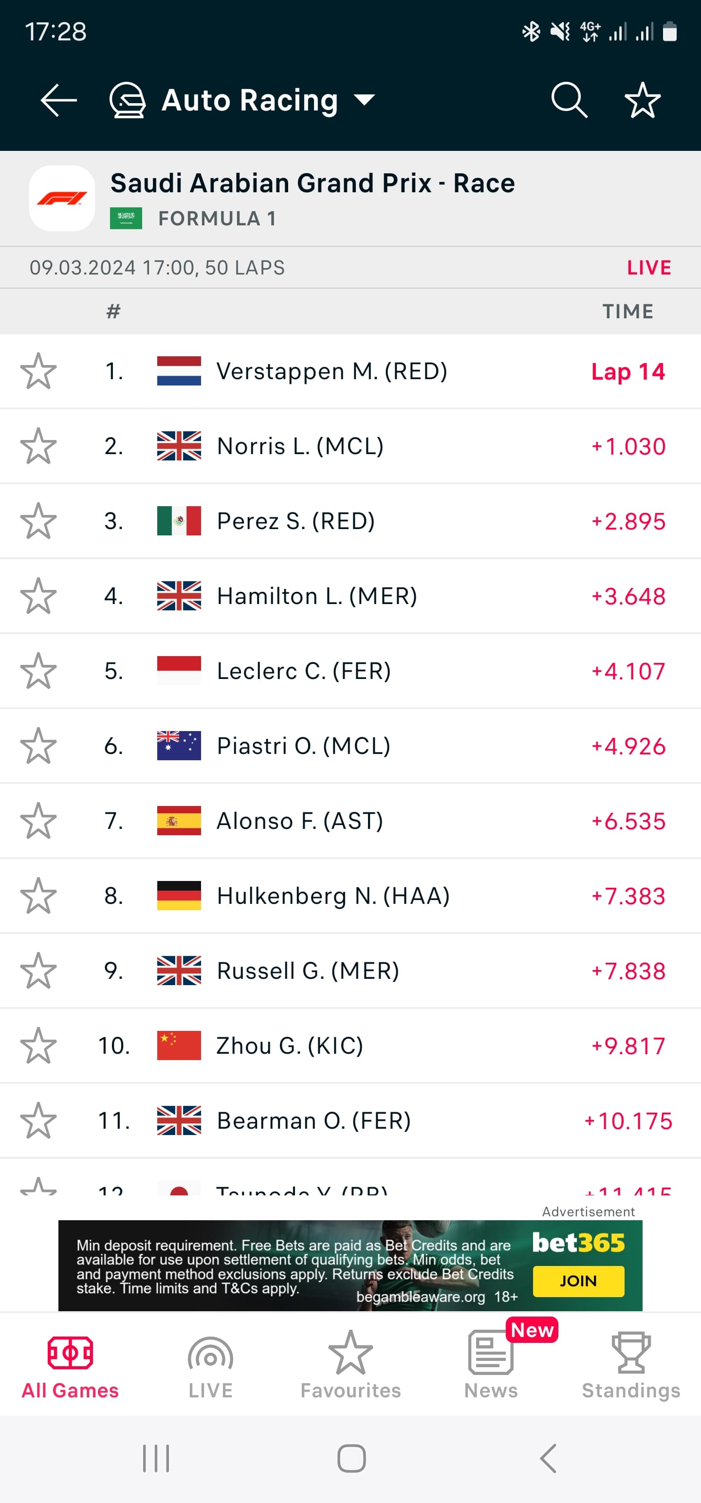Click JOIN on bet365 advertisement
Image resolution: width=701 pixels, height=1503 pixels.
pyautogui.click(x=578, y=1281)
